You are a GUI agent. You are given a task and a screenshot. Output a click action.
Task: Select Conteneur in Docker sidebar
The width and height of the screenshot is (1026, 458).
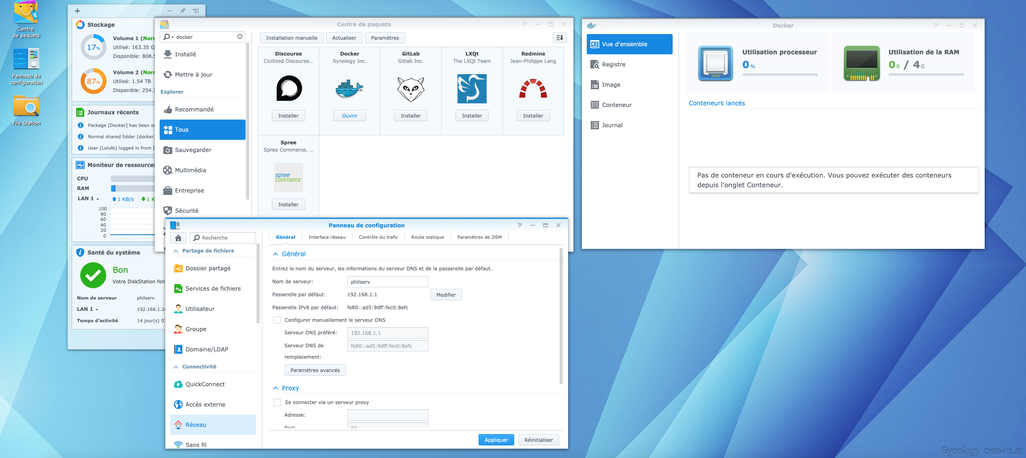coord(616,105)
